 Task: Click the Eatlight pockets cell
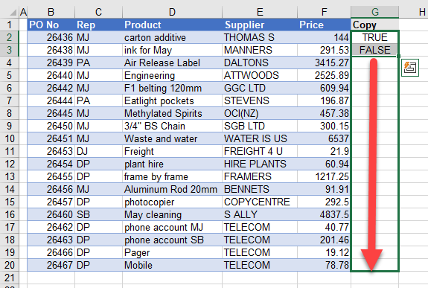tap(172, 100)
